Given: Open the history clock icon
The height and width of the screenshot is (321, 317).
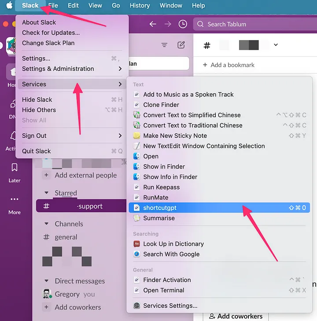Looking at the screenshot, I should coord(183,24).
